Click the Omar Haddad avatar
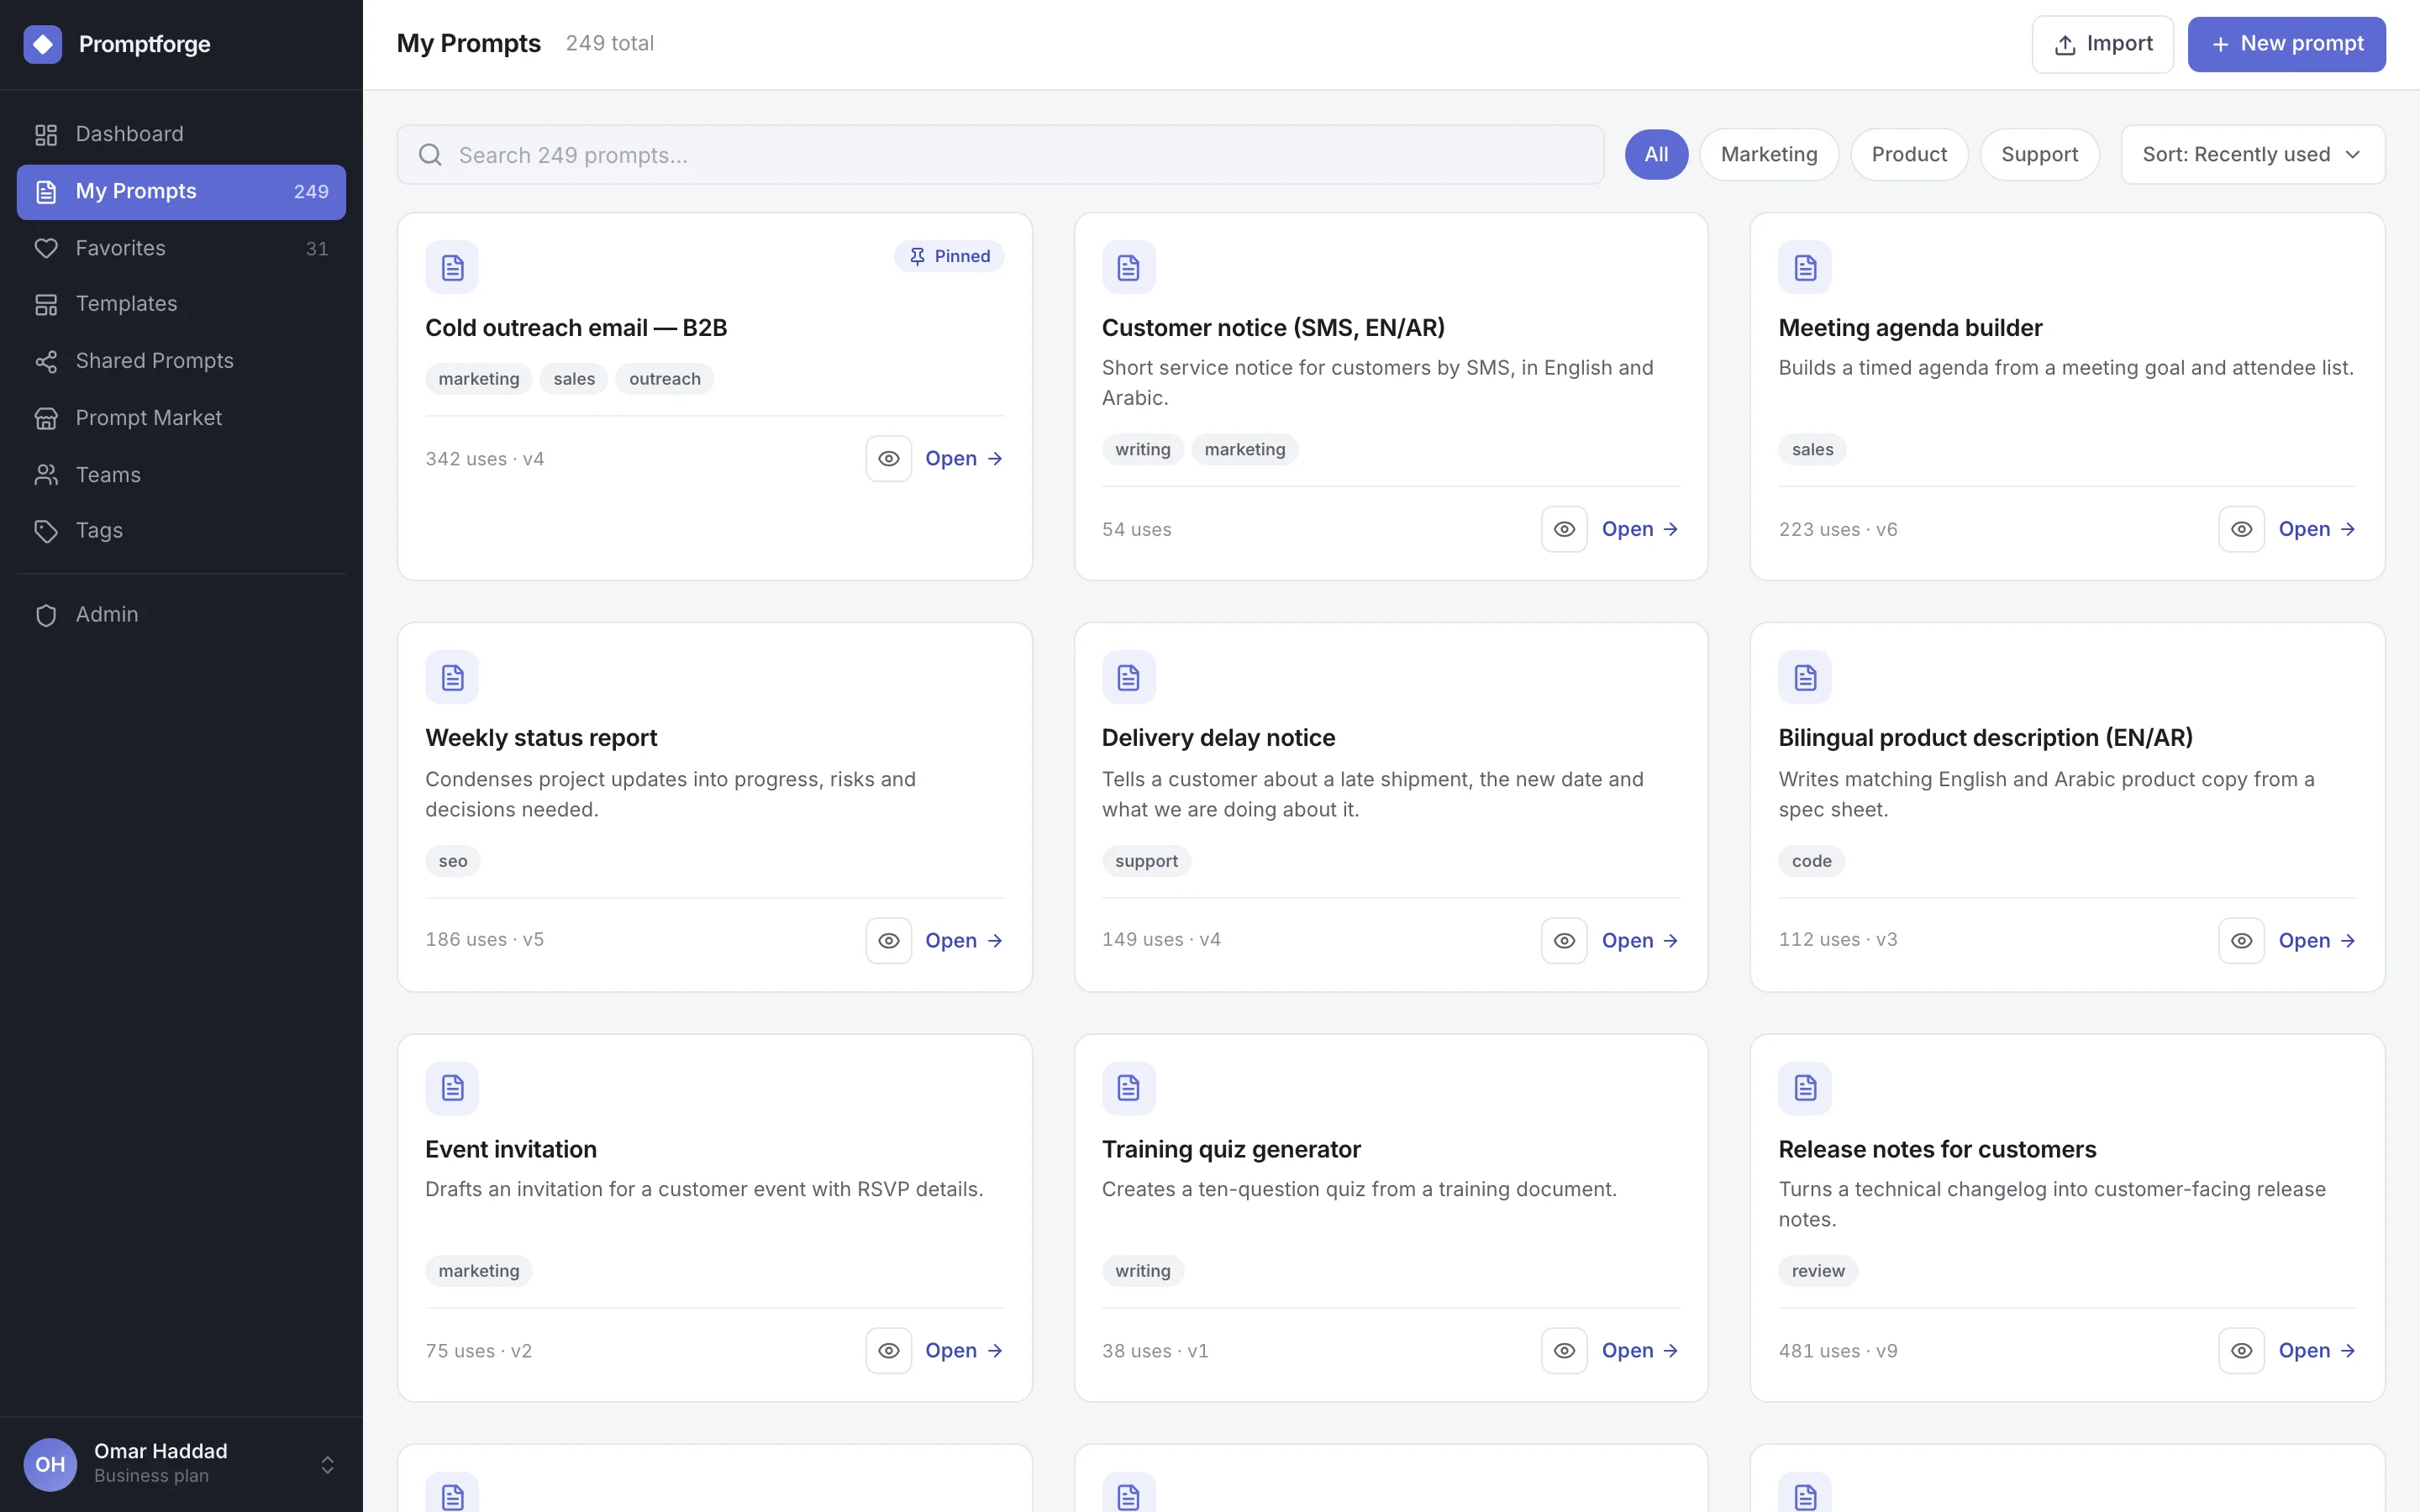Viewport: 2420px width, 1512px height. point(50,1464)
